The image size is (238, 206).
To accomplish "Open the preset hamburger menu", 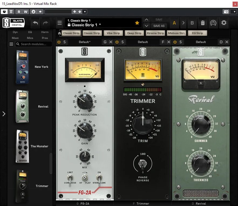I will point(60,23).
